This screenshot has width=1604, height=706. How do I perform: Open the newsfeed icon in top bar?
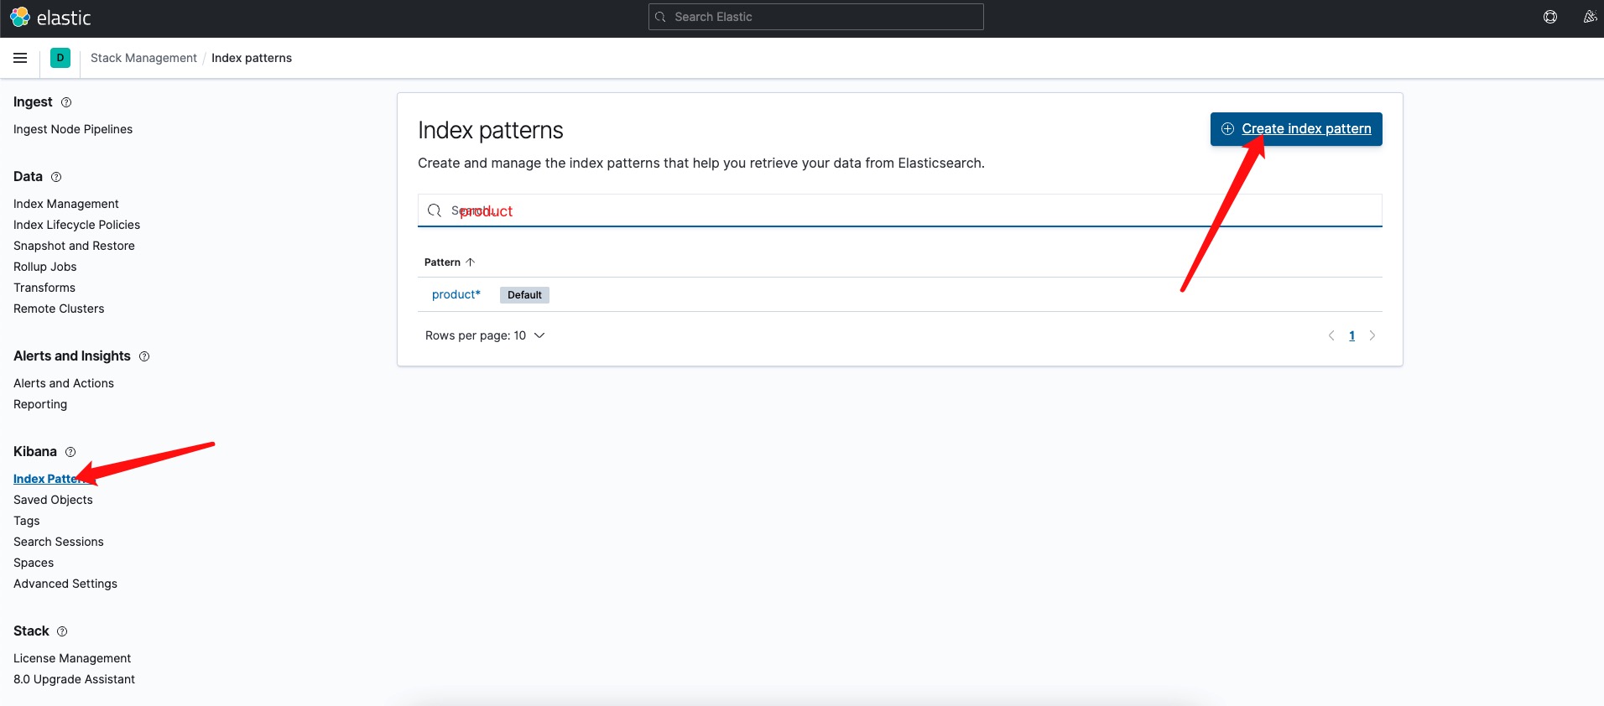point(1590,17)
